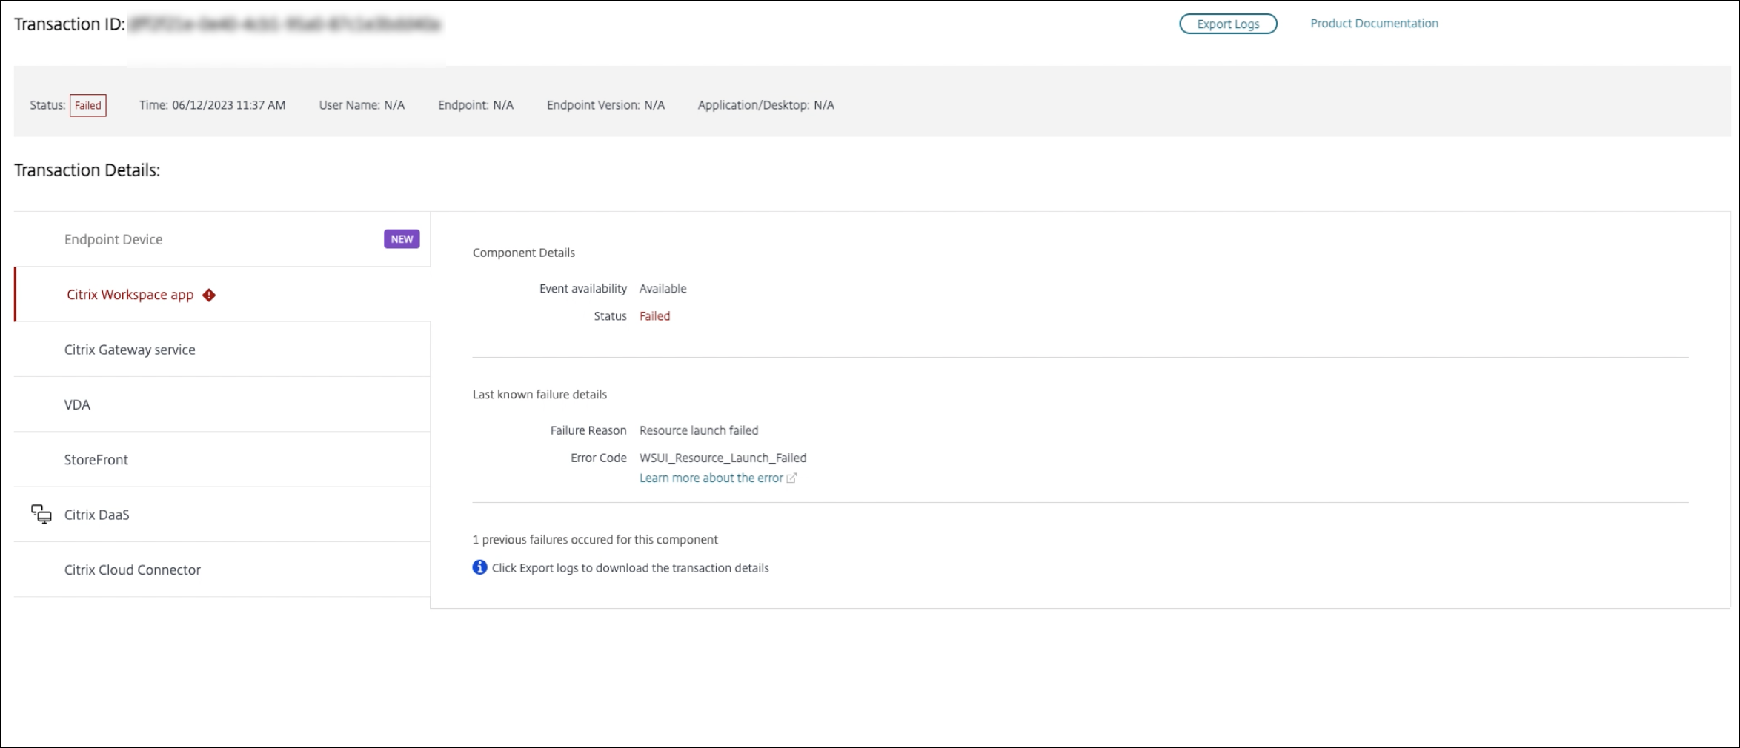Click the Citrix DaaS monitor icon
1740x748 pixels.
(41, 514)
